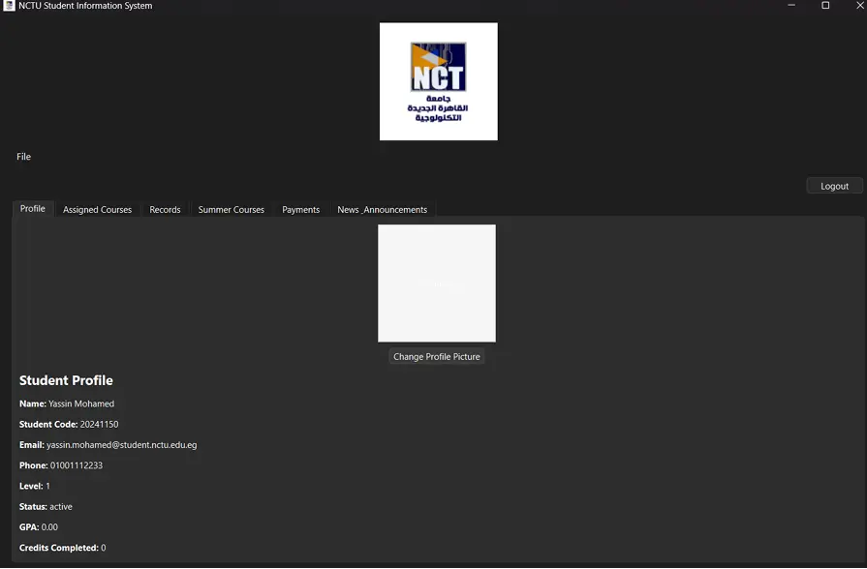The height and width of the screenshot is (569, 867).
Task: Click phone number 01001112233
Action: coord(77,465)
